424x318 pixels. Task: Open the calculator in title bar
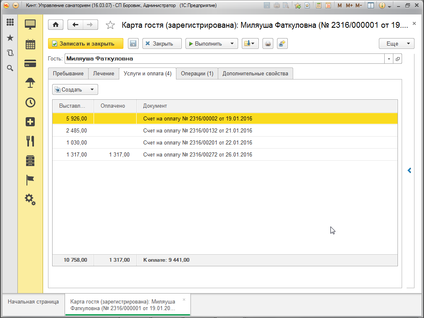[318, 5]
